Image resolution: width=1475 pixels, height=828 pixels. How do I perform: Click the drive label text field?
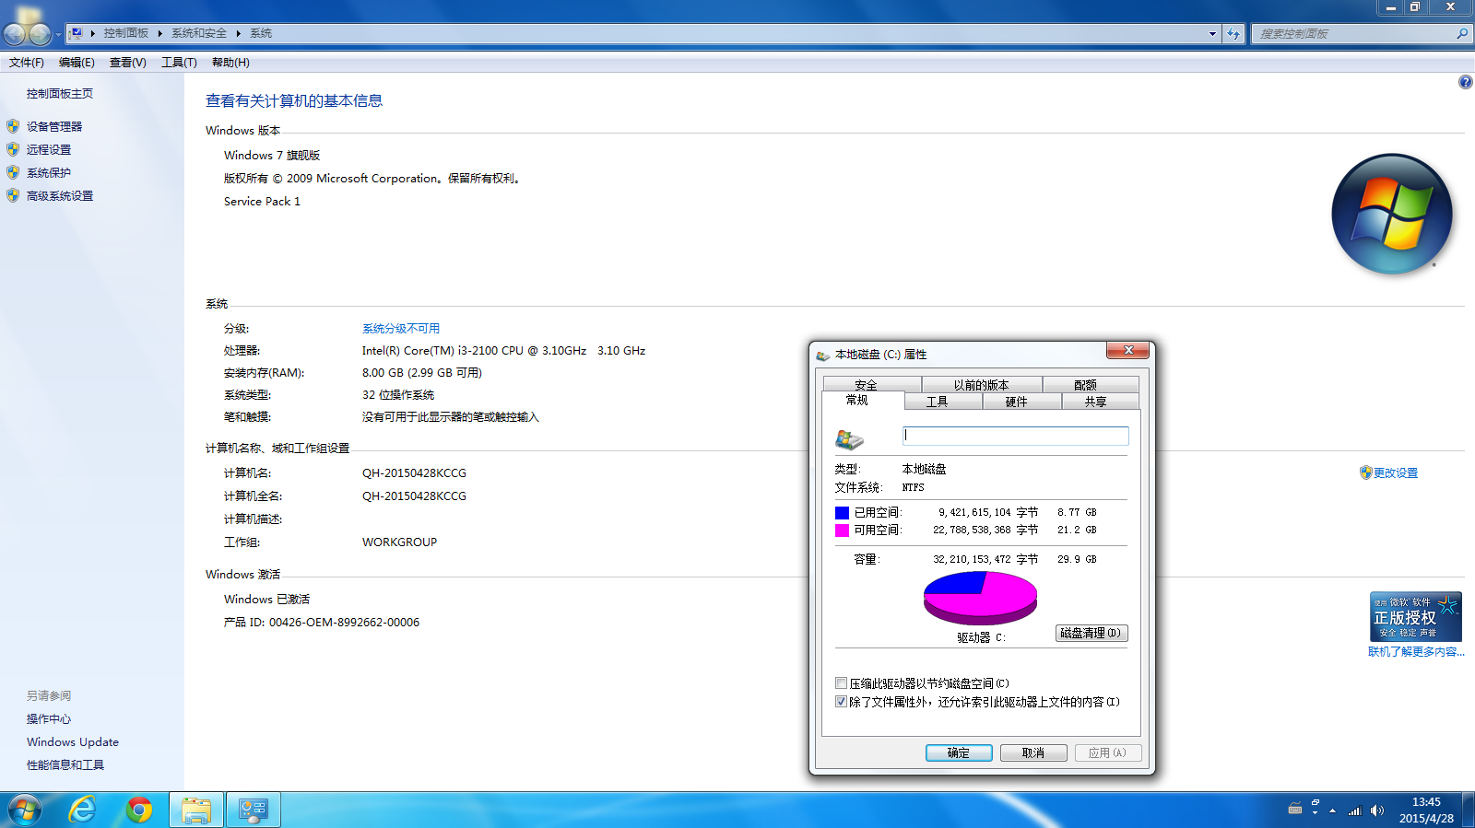pos(1015,436)
